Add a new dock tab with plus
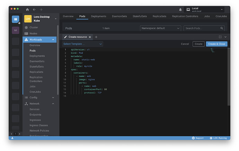Viewport: 239px width, 151px height. 96,37
